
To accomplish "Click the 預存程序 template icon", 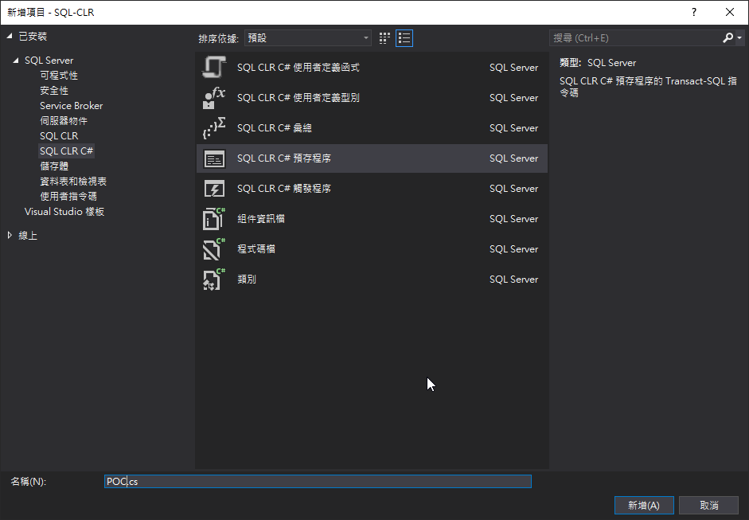I will pos(214,158).
